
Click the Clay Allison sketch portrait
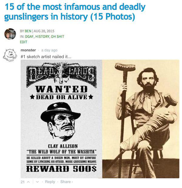click(60, 122)
